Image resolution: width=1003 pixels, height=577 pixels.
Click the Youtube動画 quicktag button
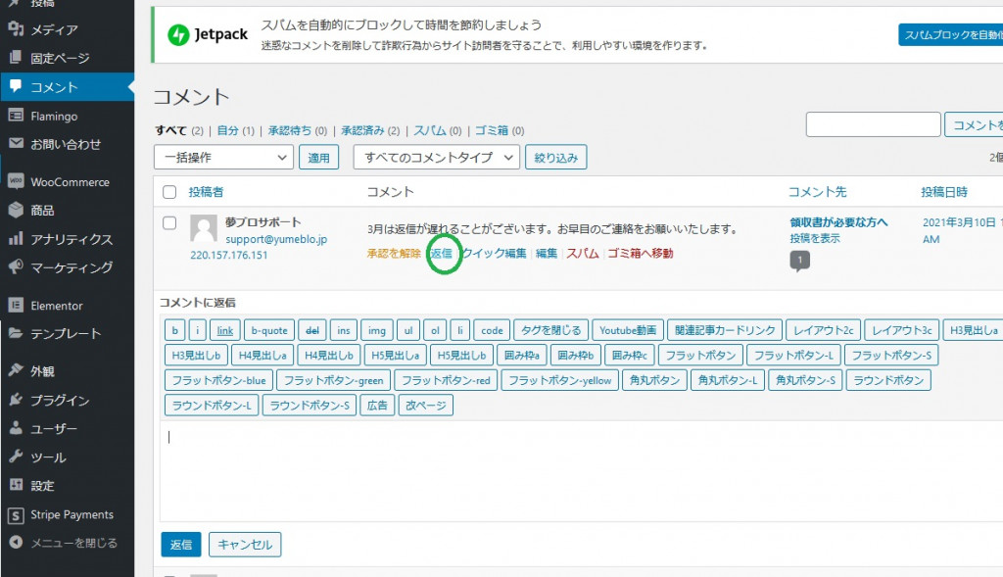pyautogui.click(x=628, y=330)
